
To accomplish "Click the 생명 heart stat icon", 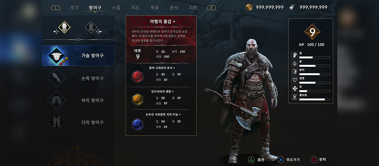I will pyautogui.click(x=294, y=80).
